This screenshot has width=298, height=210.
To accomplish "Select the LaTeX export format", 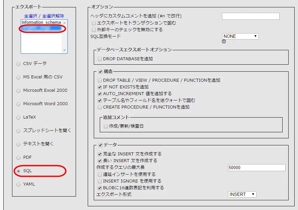I will 18,117.
